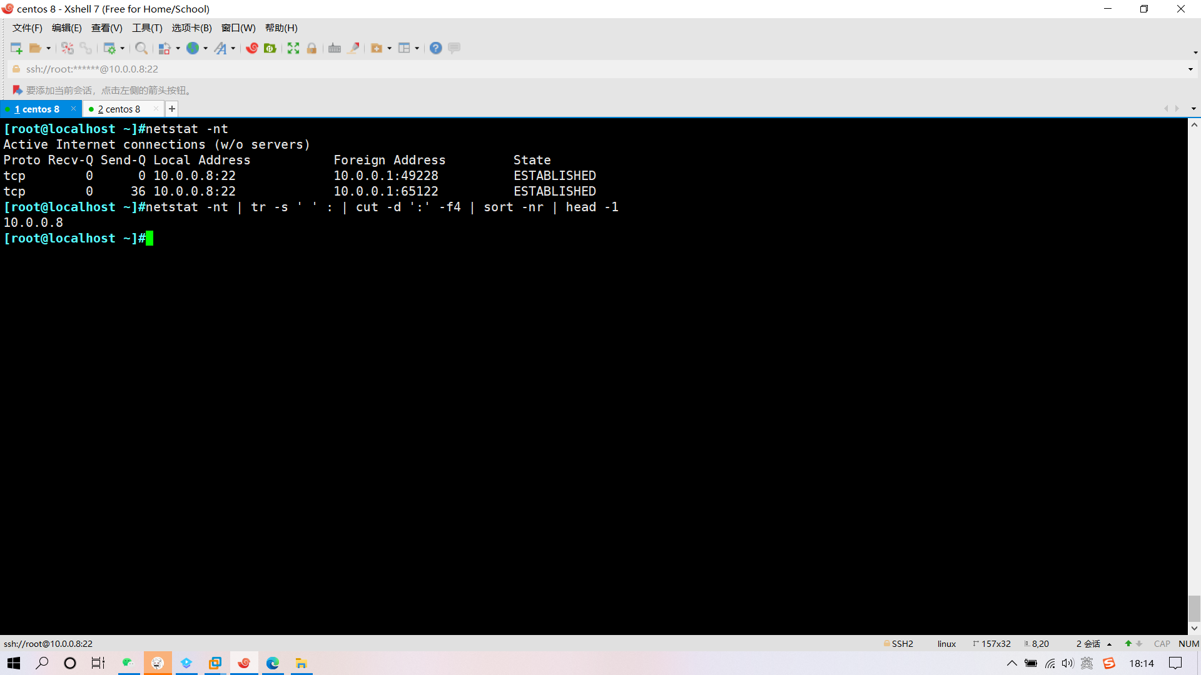Click the virtual keyboard icon

tap(335, 48)
